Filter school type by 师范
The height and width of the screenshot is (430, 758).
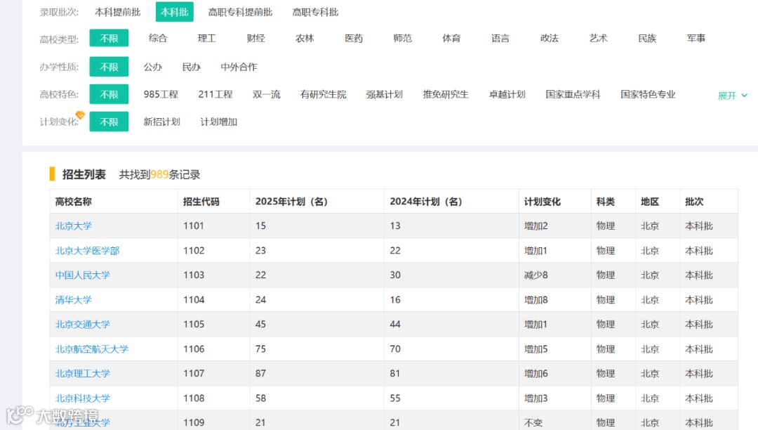click(402, 38)
